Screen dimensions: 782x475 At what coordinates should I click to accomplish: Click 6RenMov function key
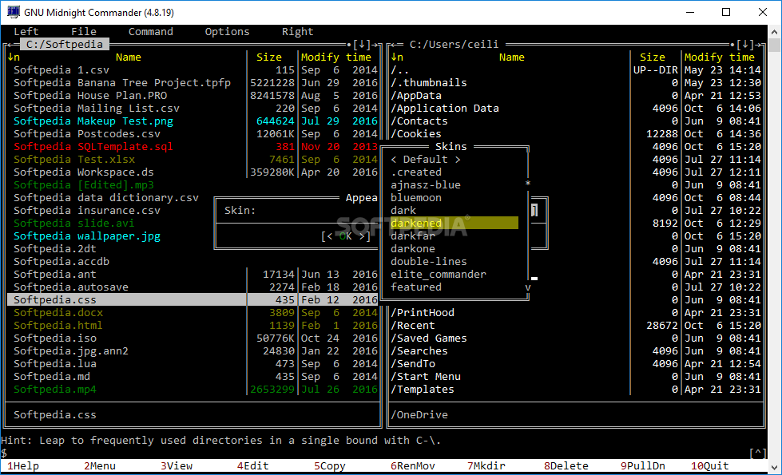click(x=413, y=466)
